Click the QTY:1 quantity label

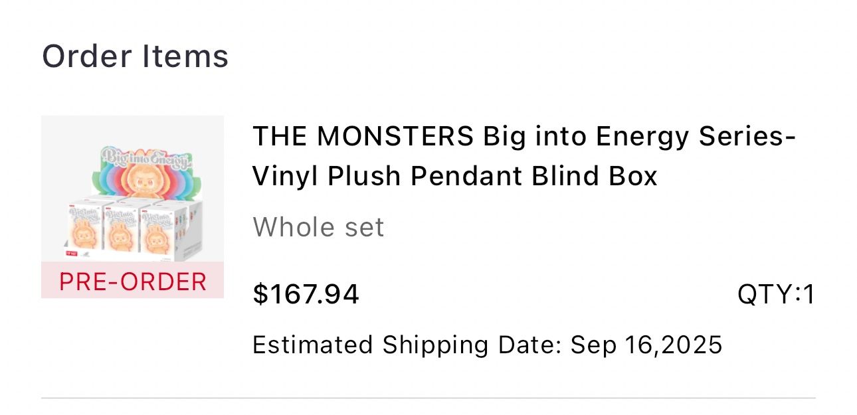point(775,294)
